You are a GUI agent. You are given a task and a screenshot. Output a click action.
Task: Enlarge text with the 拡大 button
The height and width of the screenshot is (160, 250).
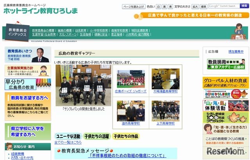(195, 7)
